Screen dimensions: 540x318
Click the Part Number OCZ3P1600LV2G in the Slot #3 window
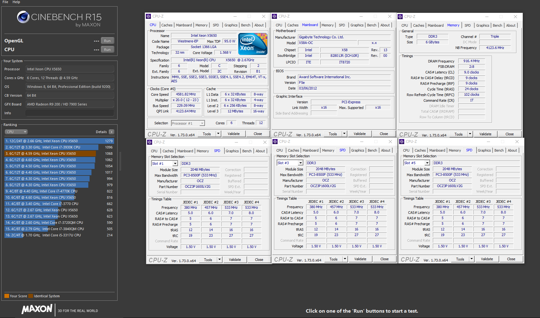pyautogui.click(x=325, y=186)
